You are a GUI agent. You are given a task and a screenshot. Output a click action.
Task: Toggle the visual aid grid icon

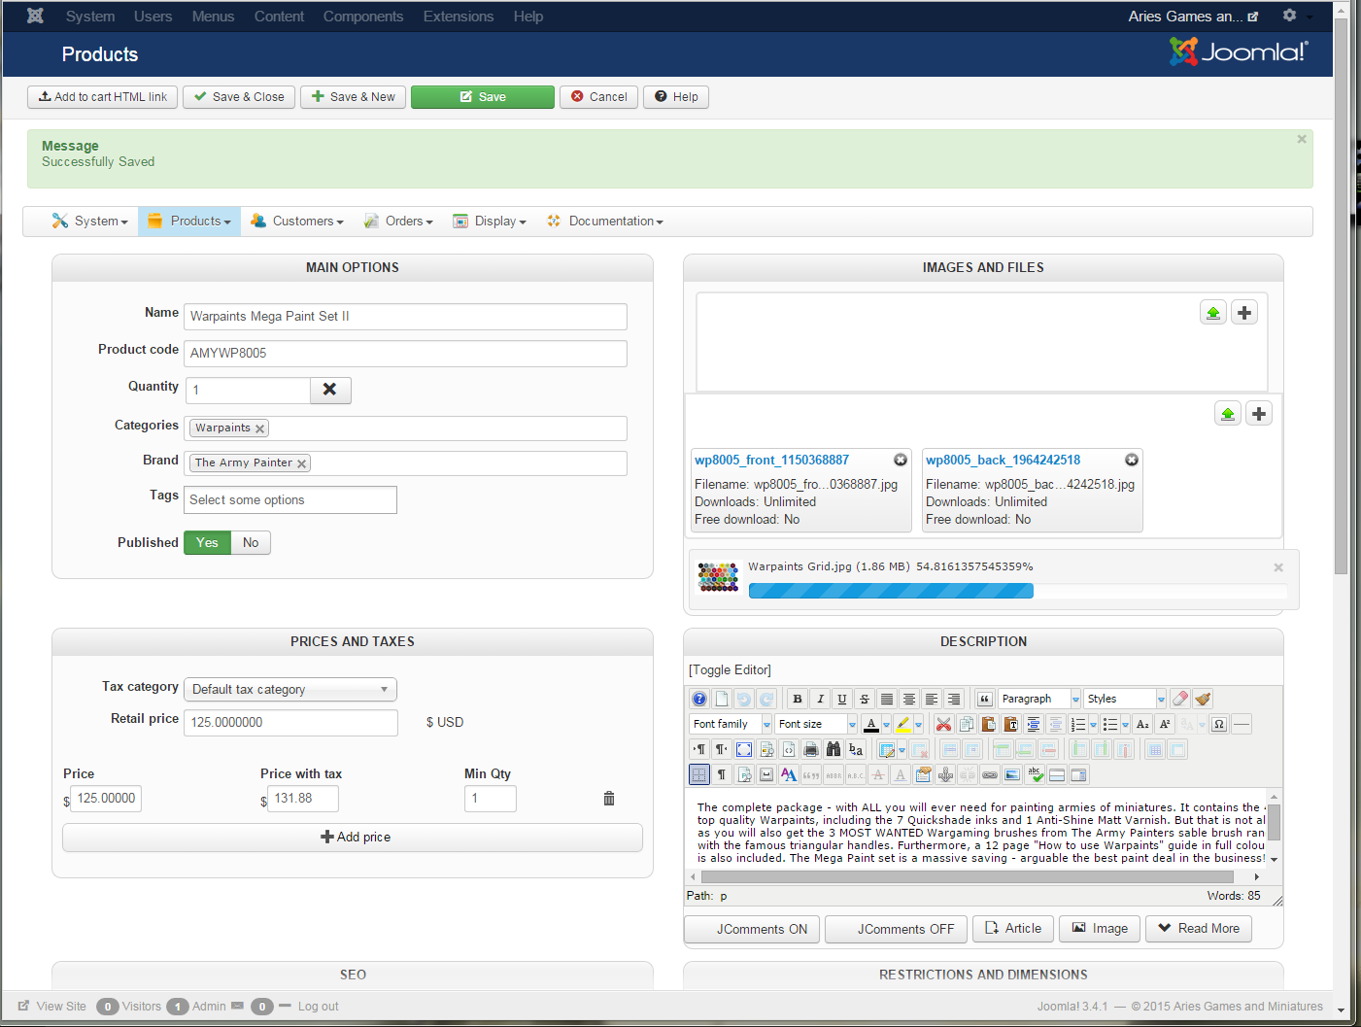coord(699,774)
